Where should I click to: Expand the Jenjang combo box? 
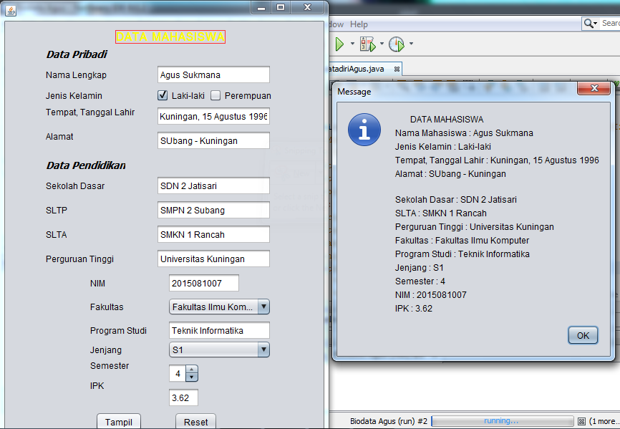coord(264,350)
